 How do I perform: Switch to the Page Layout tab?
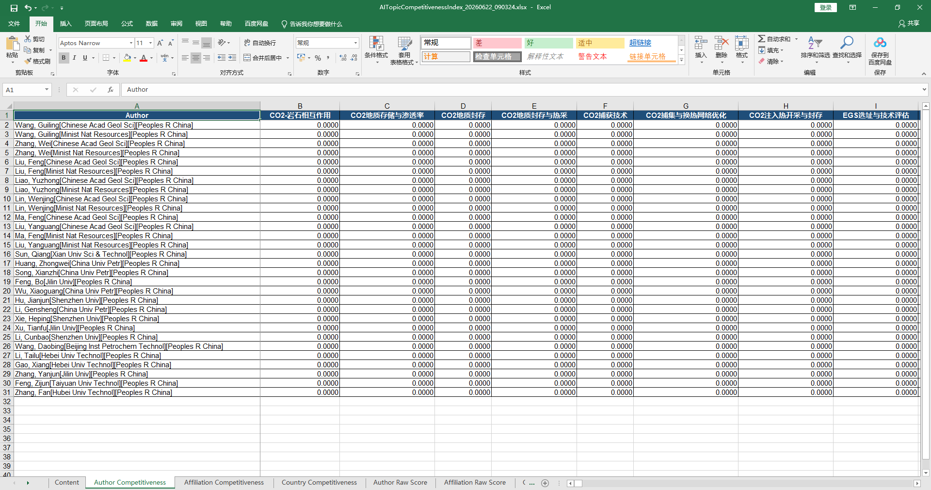pos(96,23)
